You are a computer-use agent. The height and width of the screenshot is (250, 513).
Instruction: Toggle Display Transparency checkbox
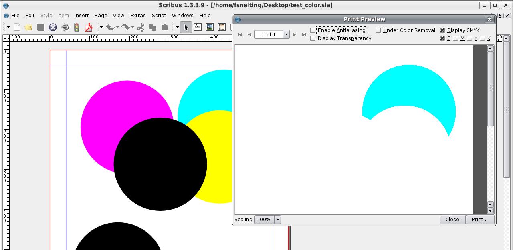pyautogui.click(x=313, y=38)
